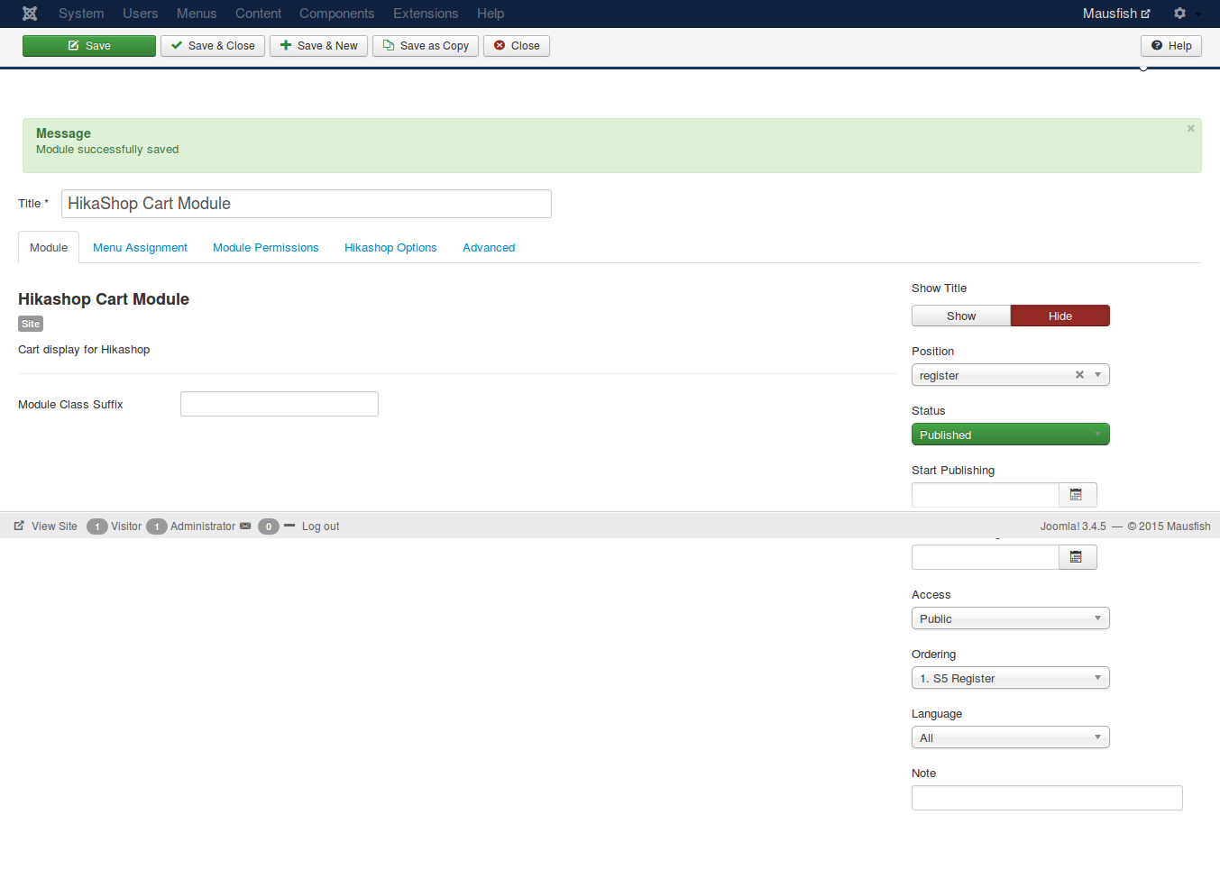Viewport: 1220px width, 888px height.
Task: Click the messages count badge showing 0
Action: 269,526
